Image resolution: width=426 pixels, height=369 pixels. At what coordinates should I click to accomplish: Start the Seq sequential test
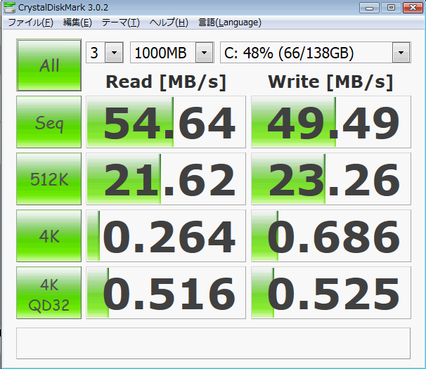[49, 124]
